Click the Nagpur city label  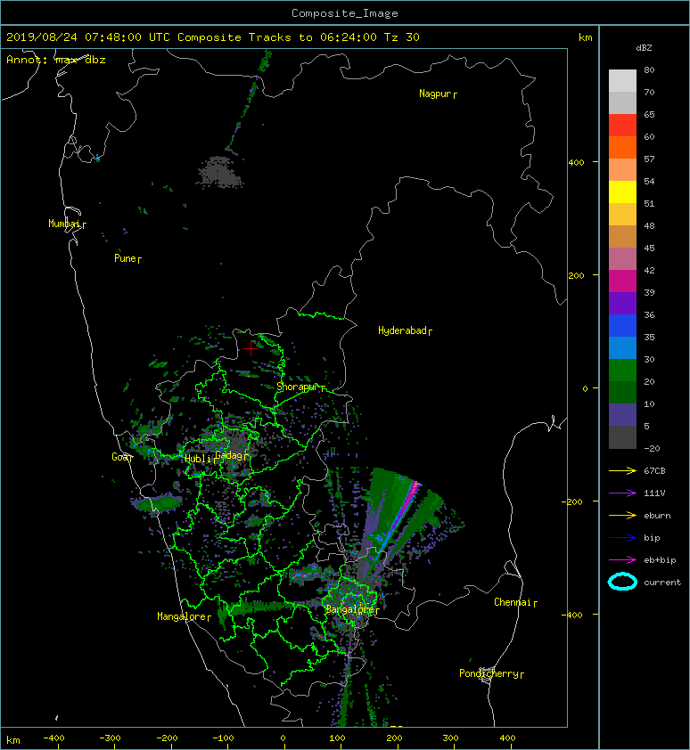point(435,94)
